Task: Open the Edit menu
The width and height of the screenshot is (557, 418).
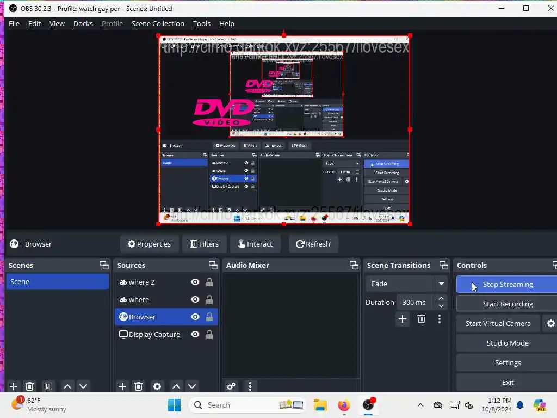Action: 34,24
